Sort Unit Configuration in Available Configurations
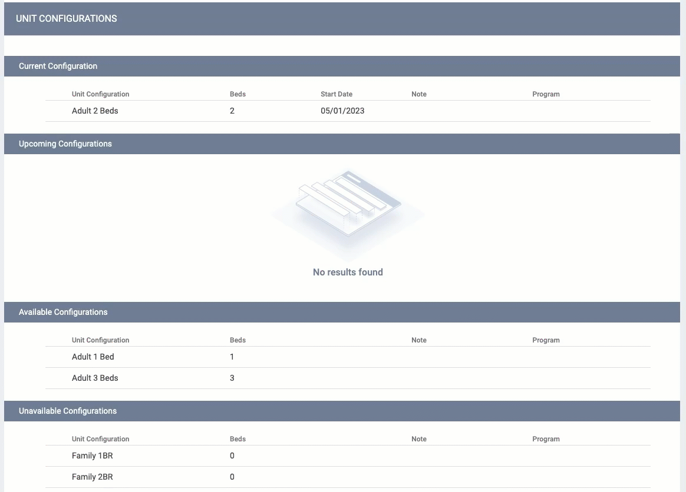This screenshot has height=492, width=686. (x=100, y=340)
